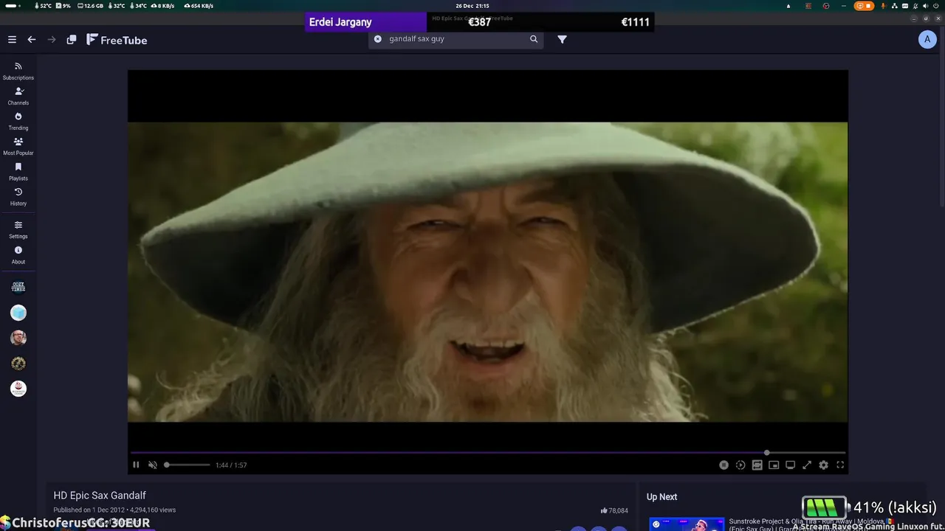Image resolution: width=945 pixels, height=531 pixels.
Task: Open the player settings gear
Action: point(823,465)
